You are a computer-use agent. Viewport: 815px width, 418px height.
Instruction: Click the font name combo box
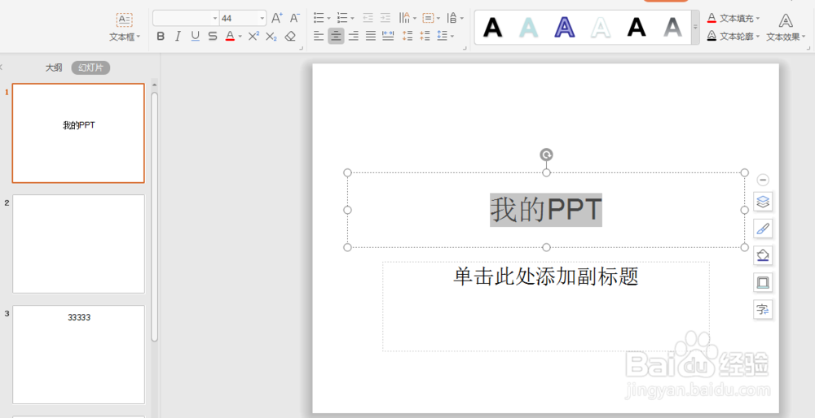click(186, 18)
